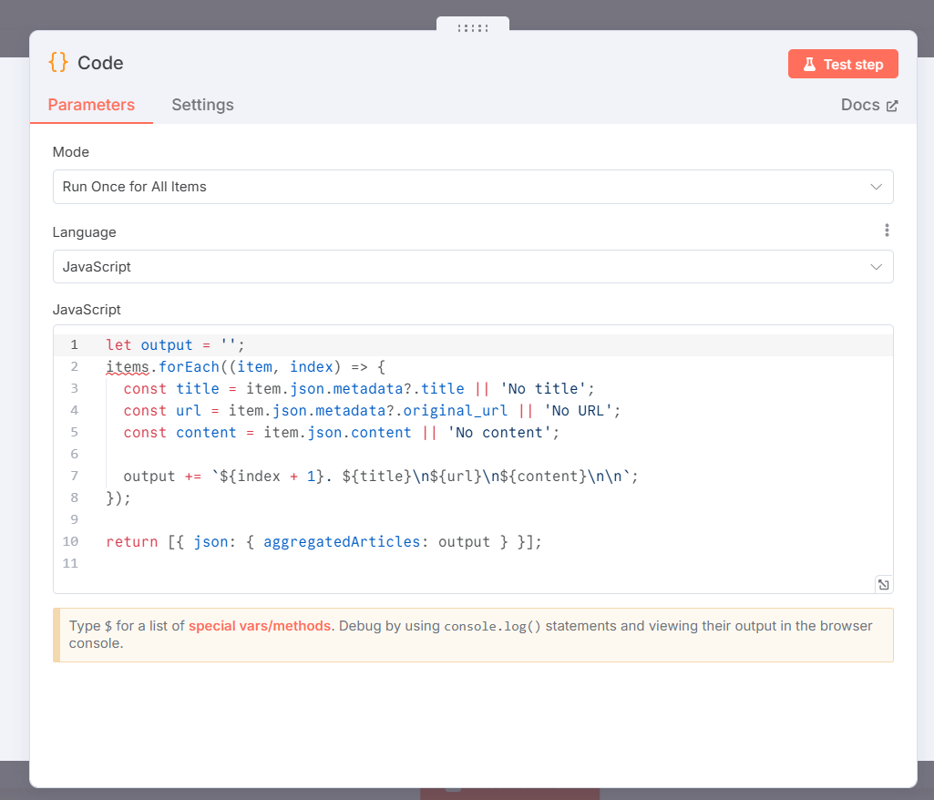Screen dimensions: 934x800
Task: Click the 'const title' code line
Action: [359, 389]
